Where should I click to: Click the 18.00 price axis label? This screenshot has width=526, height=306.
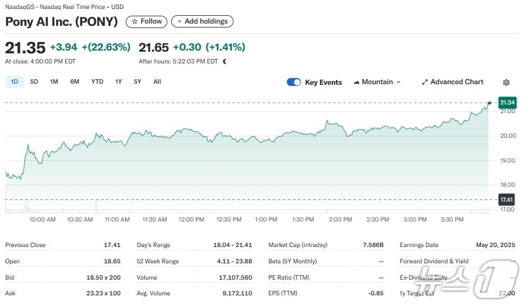coord(508,185)
